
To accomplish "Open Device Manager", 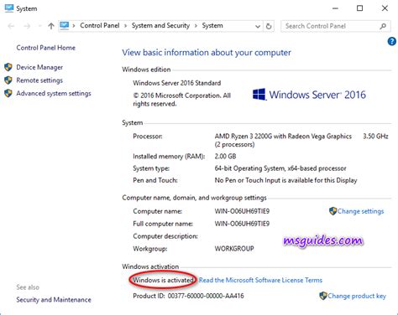I will pyautogui.click(x=39, y=67).
